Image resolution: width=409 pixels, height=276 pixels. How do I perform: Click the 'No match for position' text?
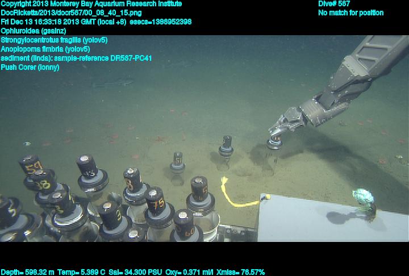[350, 12]
